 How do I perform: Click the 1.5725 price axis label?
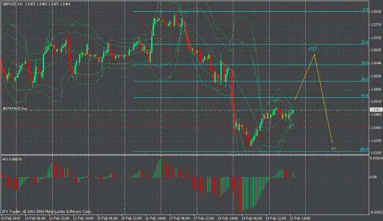click(x=376, y=38)
